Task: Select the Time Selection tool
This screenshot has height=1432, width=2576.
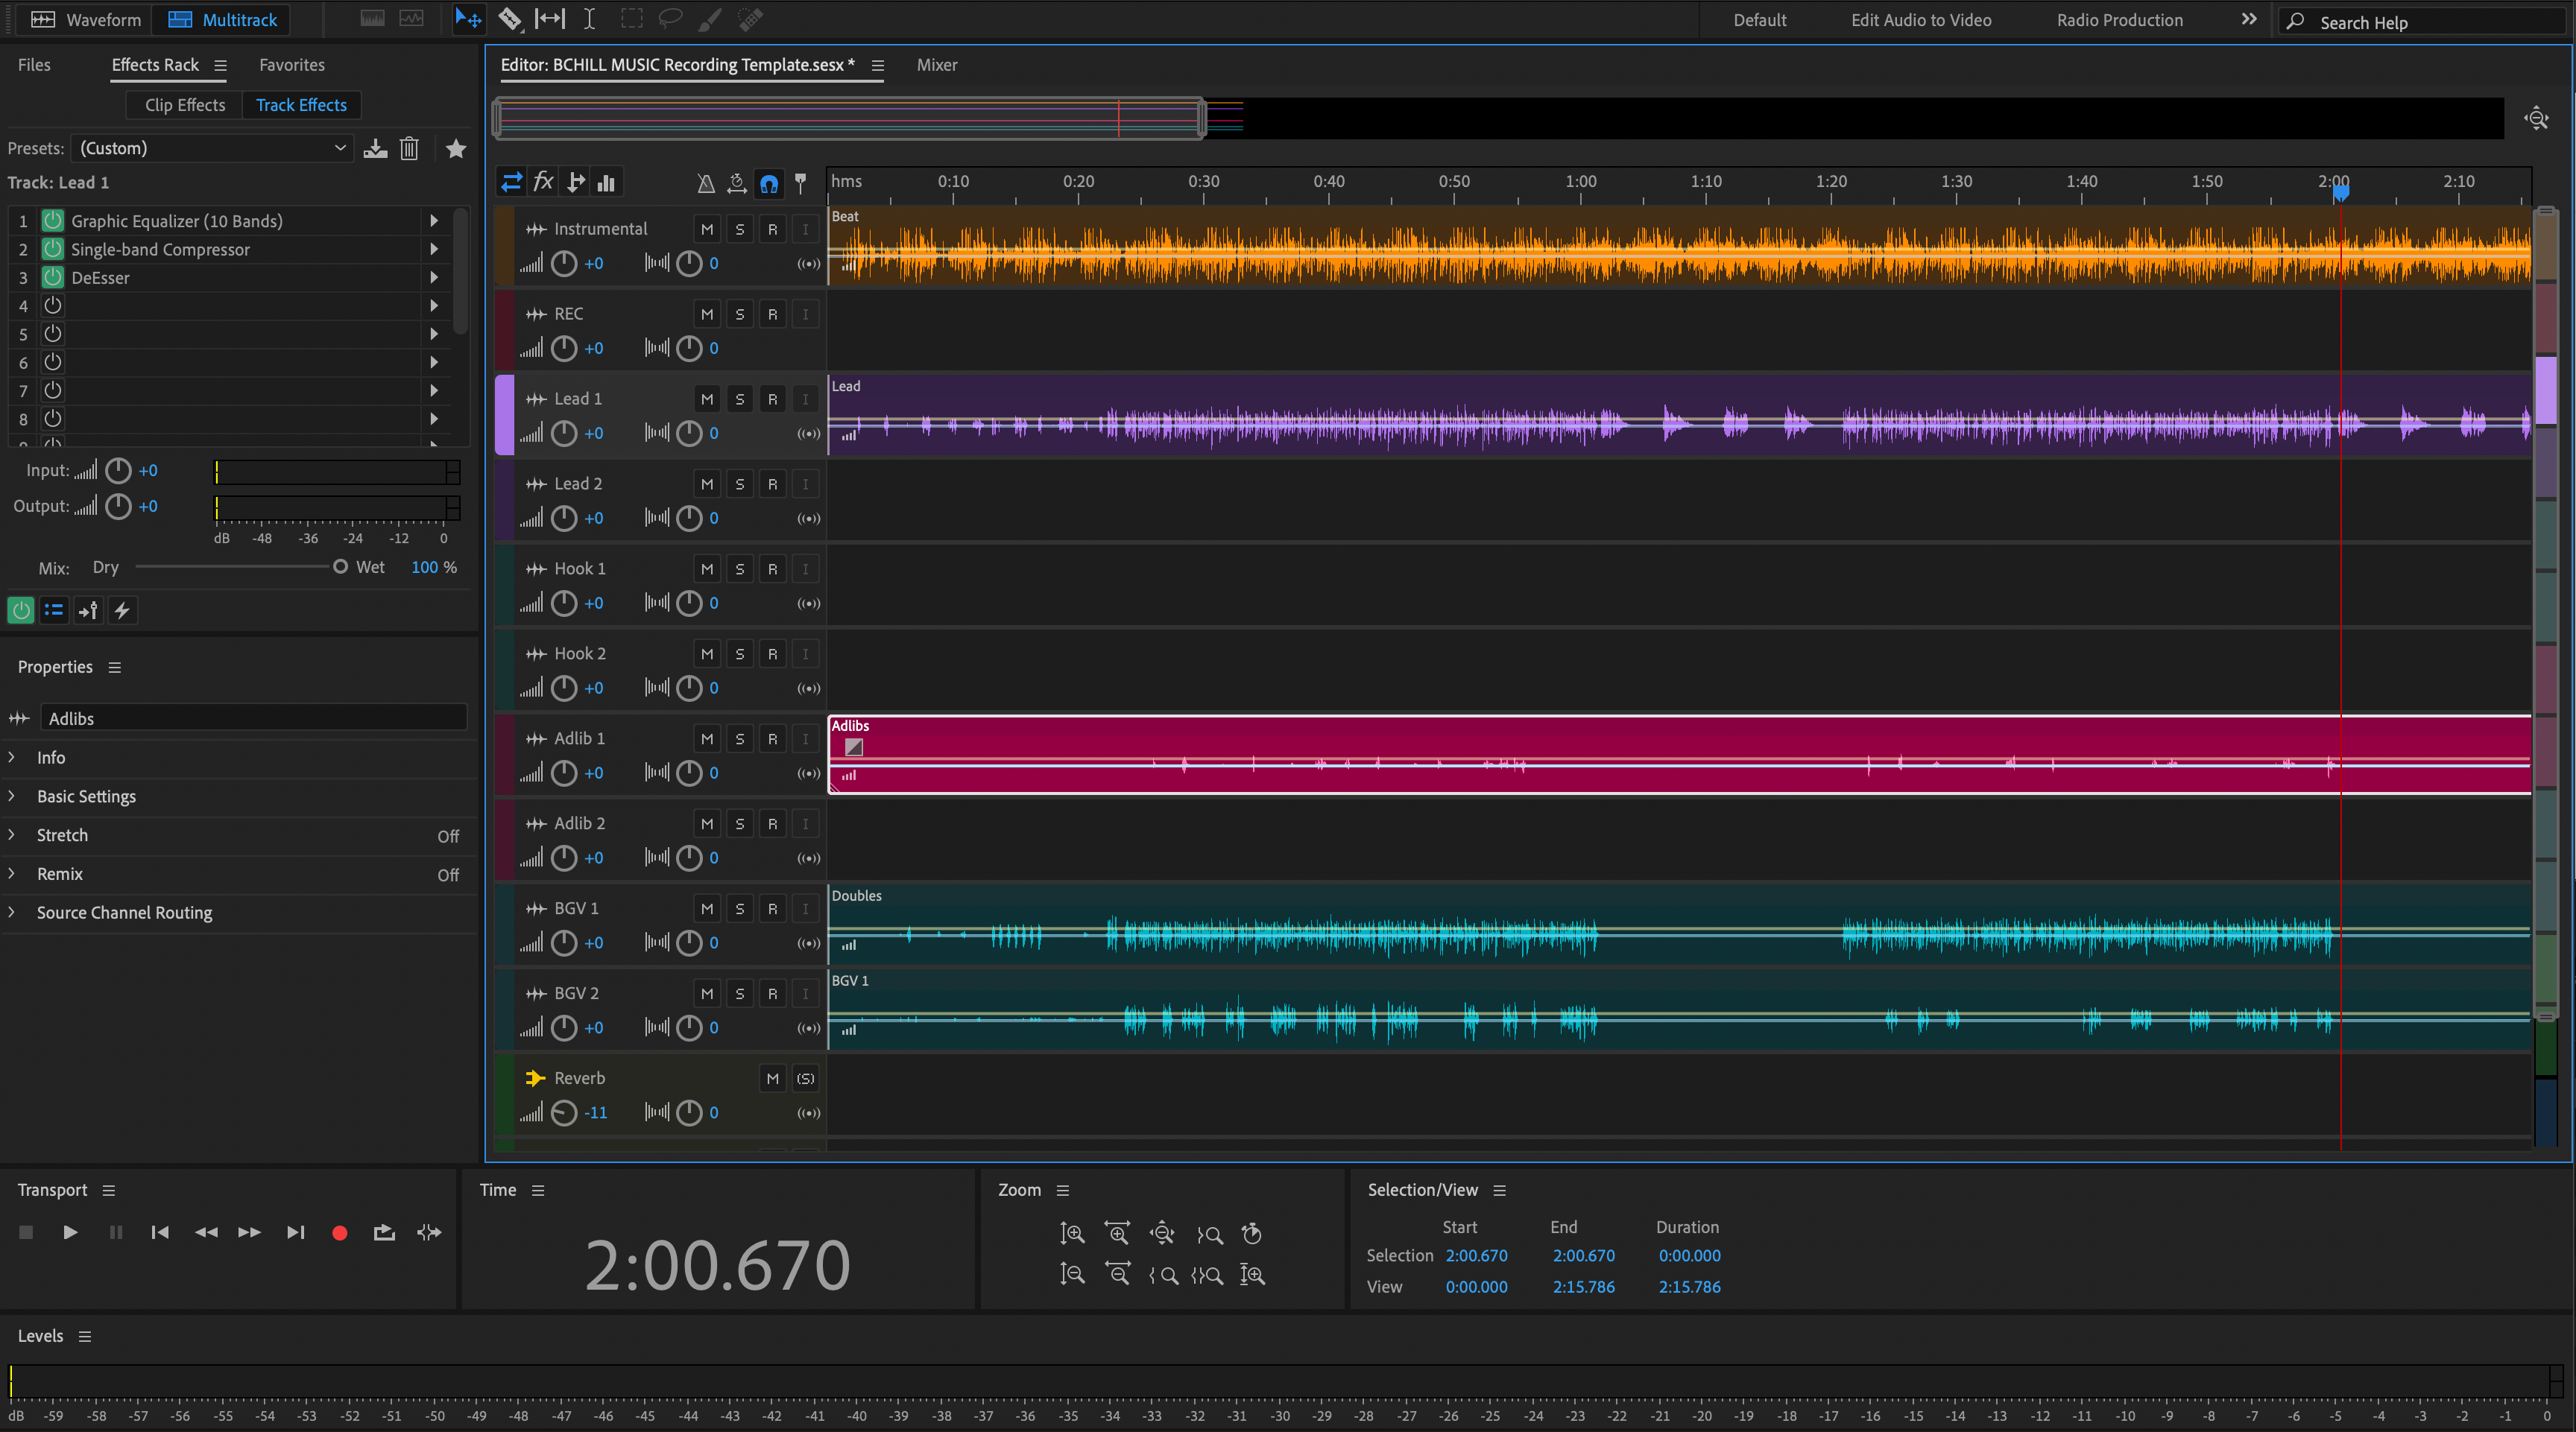Action: [x=589, y=19]
